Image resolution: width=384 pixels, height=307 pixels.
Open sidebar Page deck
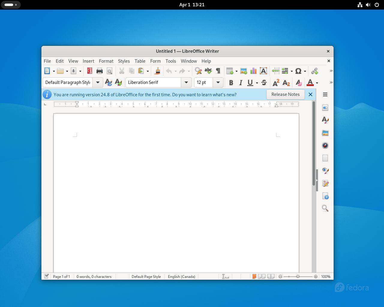tap(325, 158)
